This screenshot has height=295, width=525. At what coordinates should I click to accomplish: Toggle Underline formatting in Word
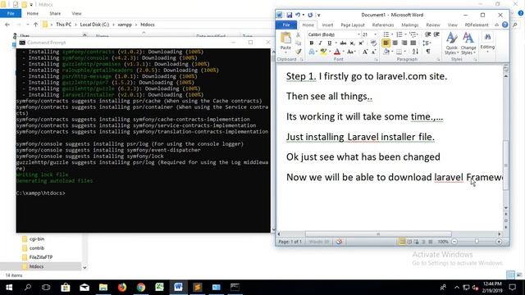(329, 43)
